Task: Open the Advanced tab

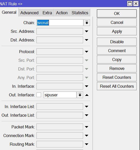Action: pyautogui.click(x=30, y=13)
